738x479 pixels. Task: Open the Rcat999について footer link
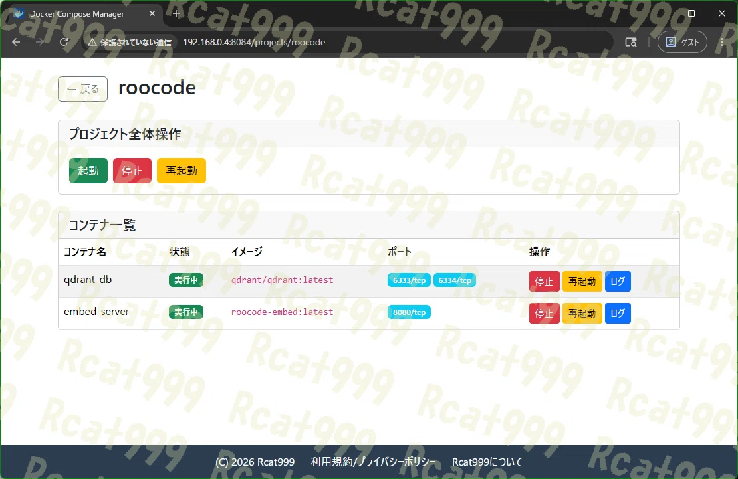click(x=487, y=462)
